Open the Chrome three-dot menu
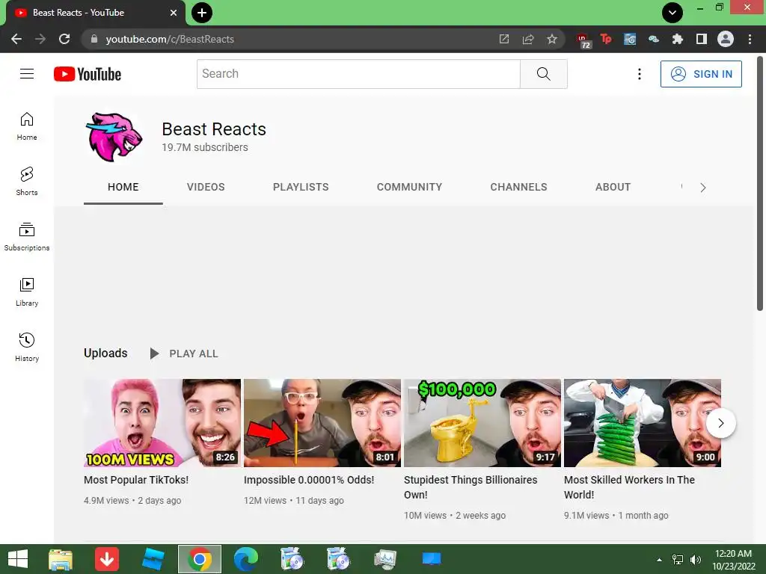The height and width of the screenshot is (574, 766). pos(750,39)
